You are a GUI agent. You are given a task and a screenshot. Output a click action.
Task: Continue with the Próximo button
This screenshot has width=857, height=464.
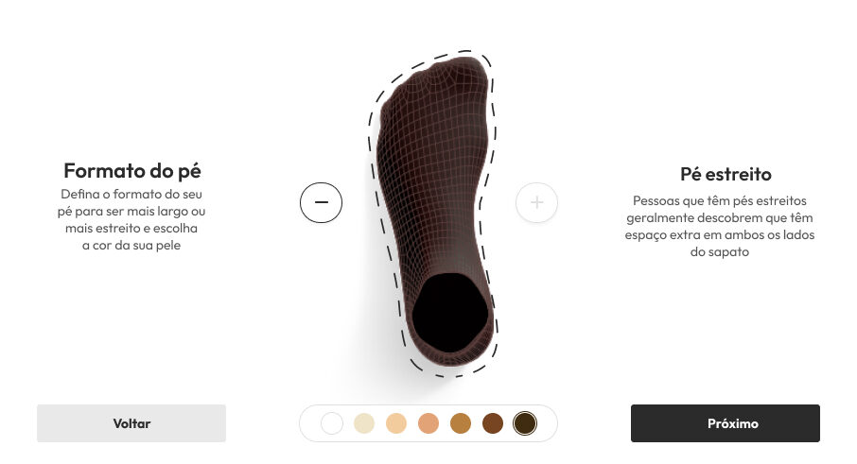[x=726, y=423]
